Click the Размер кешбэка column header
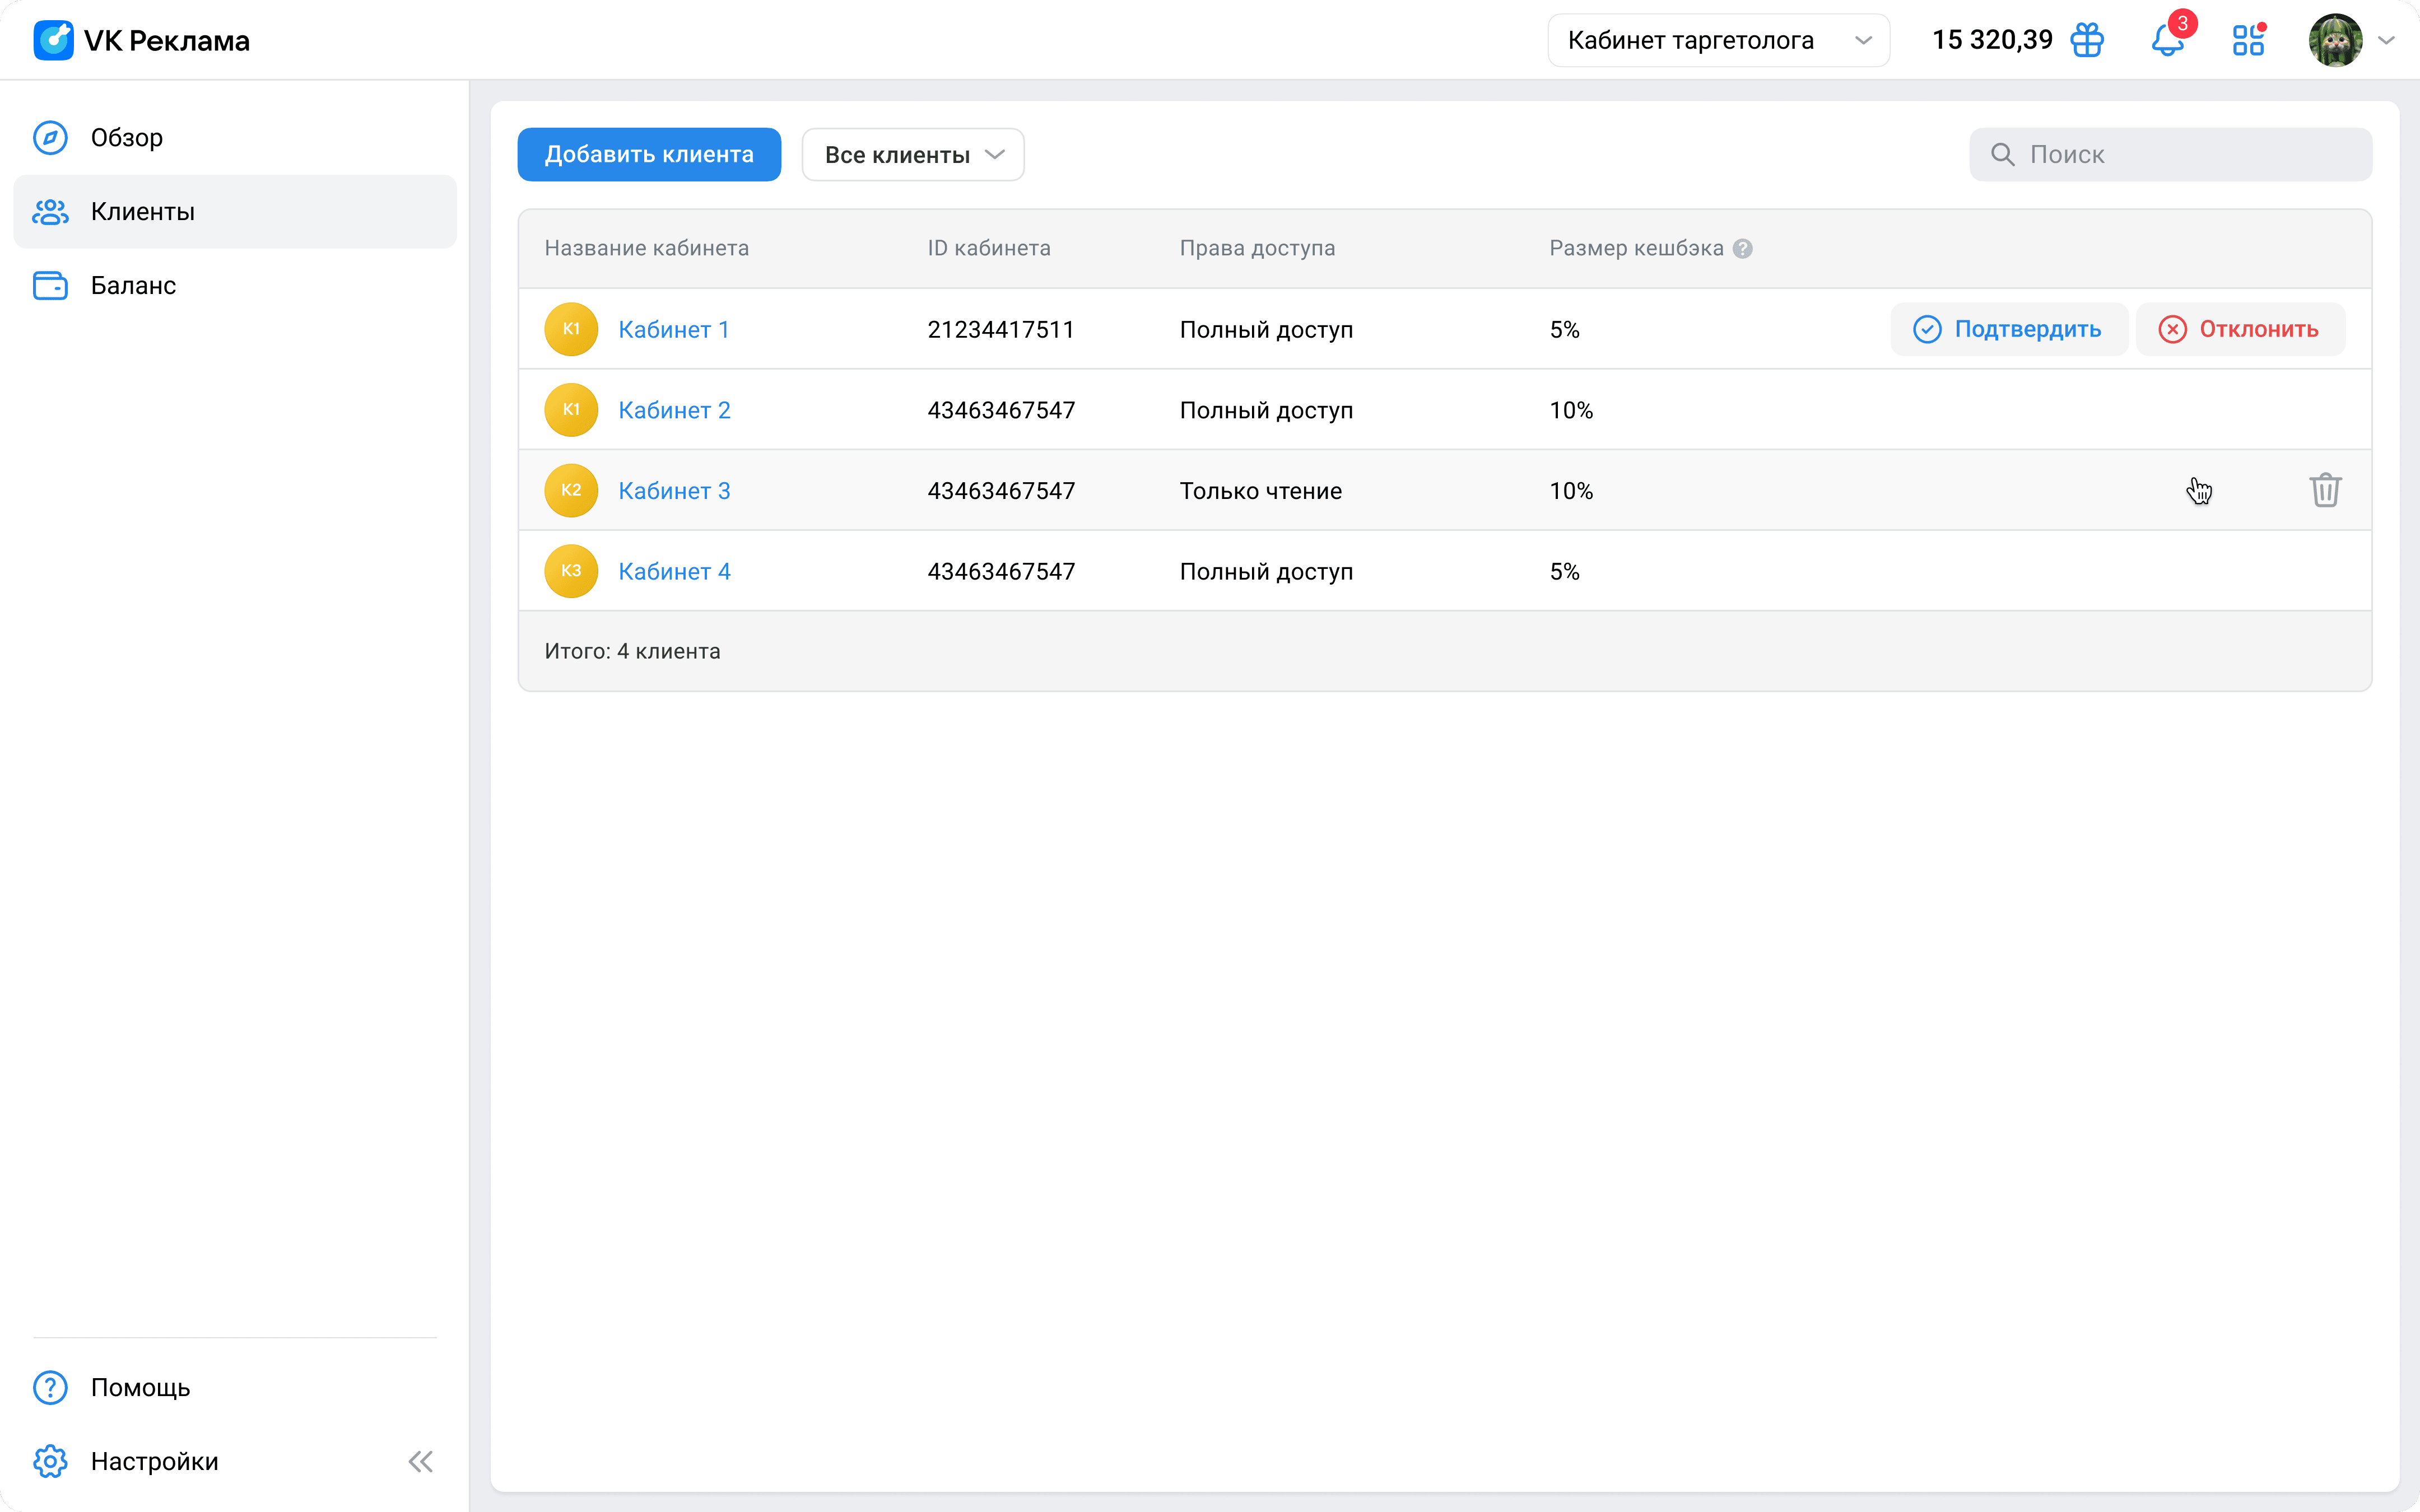The width and height of the screenshot is (2420, 1512). tap(1636, 248)
